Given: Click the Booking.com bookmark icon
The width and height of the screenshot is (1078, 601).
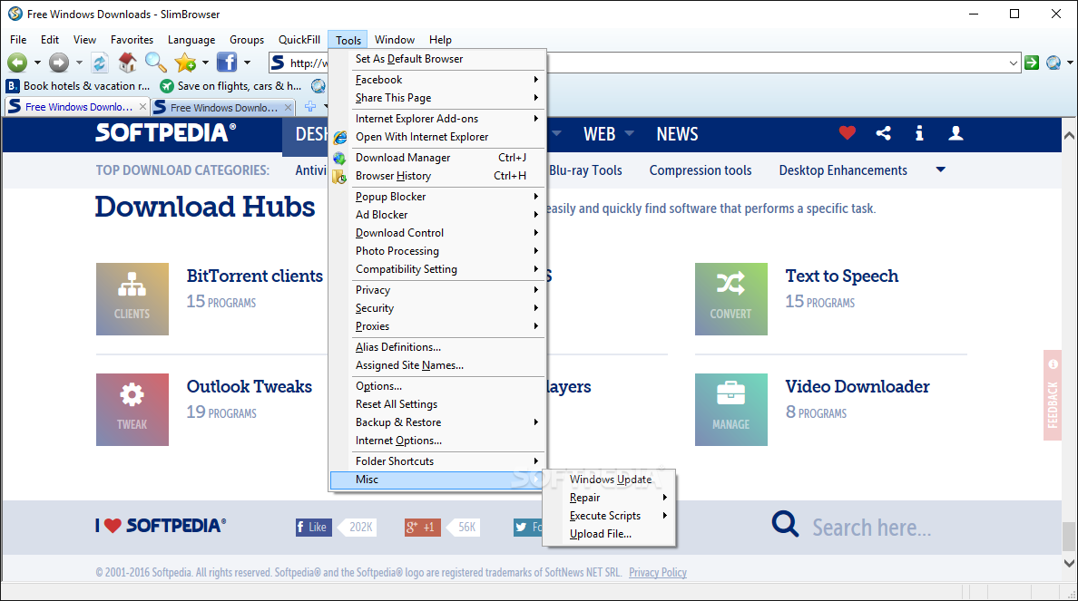Looking at the screenshot, I should 13,86.
